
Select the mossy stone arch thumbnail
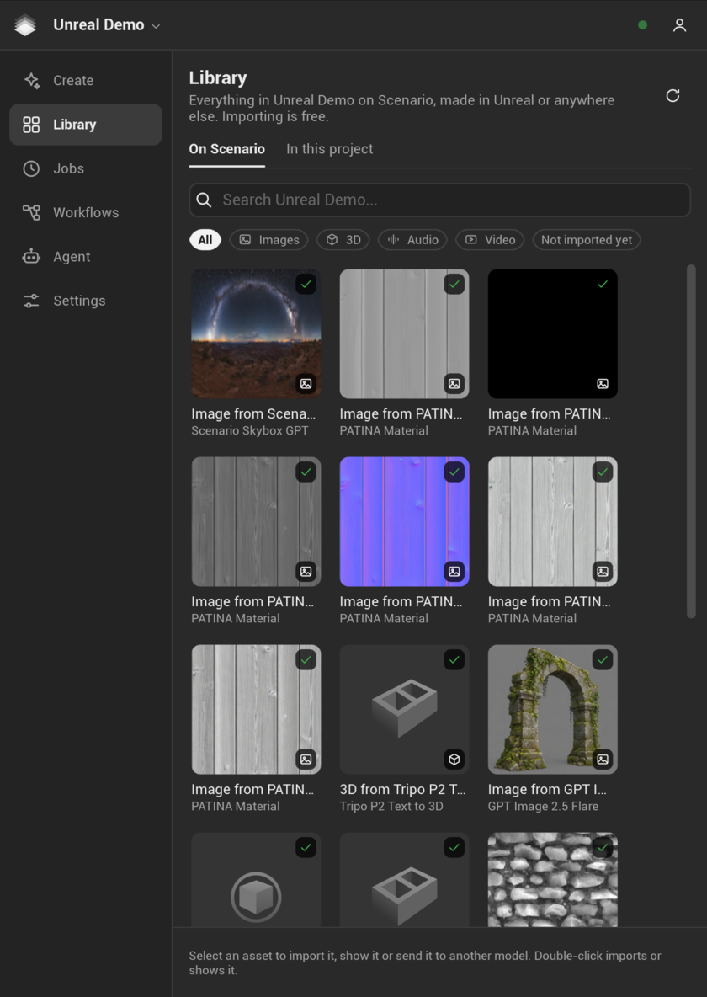coord(553,710)
